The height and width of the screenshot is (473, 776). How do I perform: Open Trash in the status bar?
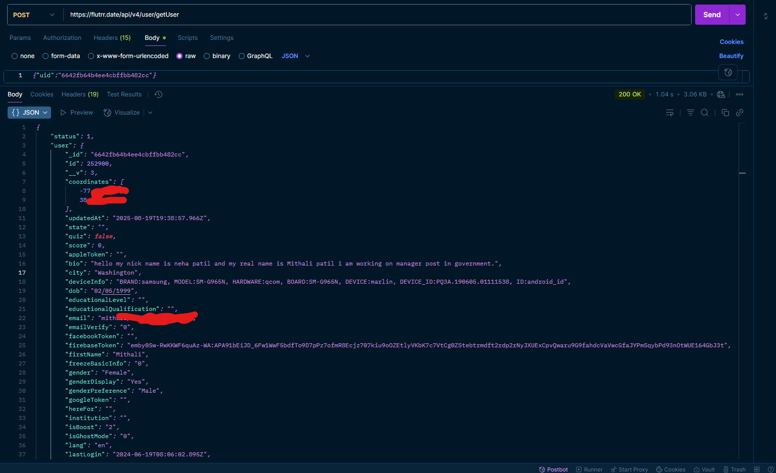735,469
